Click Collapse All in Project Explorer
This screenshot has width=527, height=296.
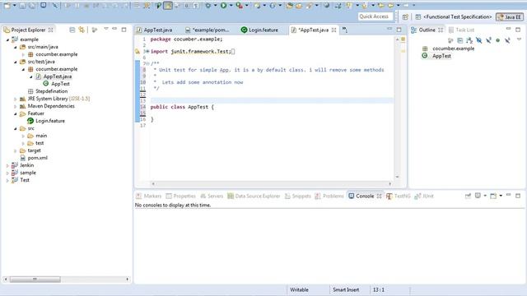(72, 30)
